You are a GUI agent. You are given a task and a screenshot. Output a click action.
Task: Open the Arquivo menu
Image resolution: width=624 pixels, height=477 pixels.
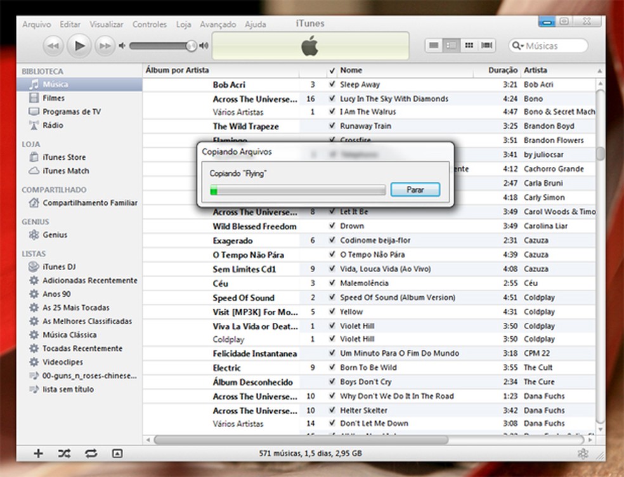pos(37,24)
